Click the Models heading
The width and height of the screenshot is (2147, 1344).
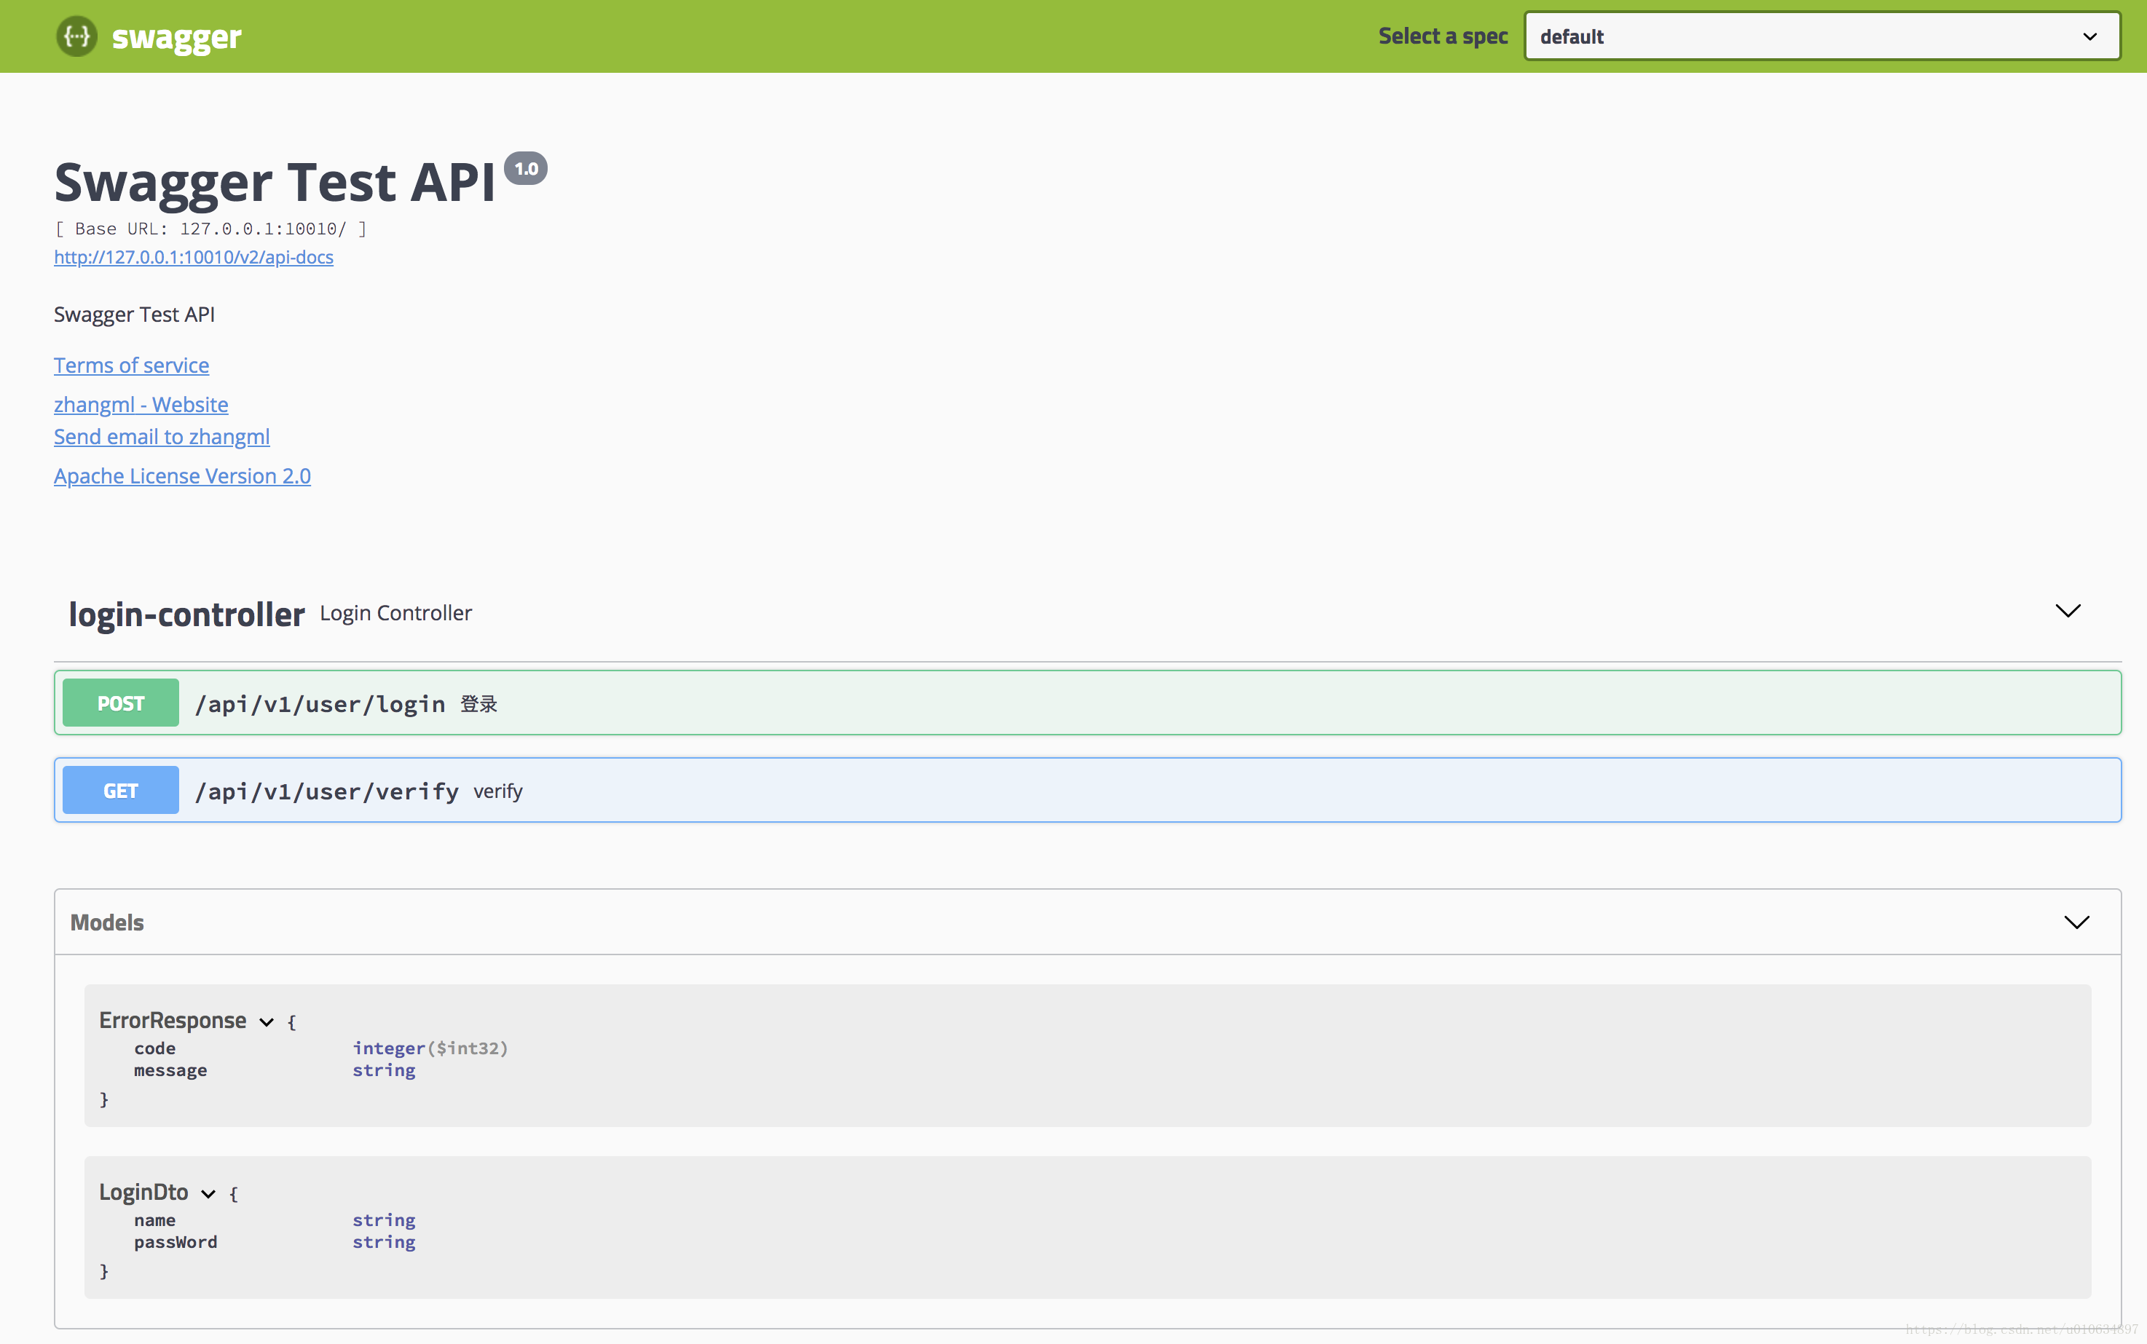pyautogui.click(x=106, y=922)
